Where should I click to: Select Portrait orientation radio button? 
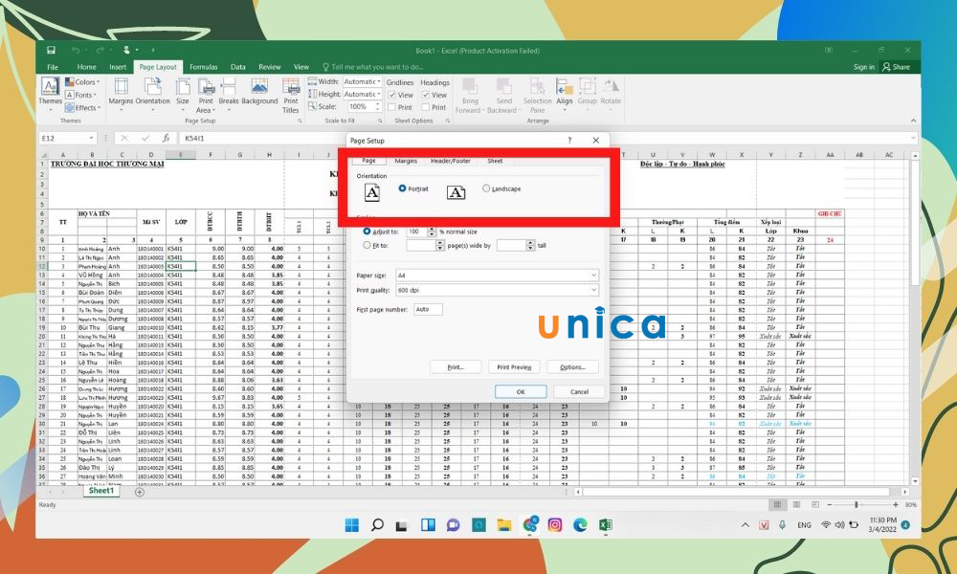[402, 188]
